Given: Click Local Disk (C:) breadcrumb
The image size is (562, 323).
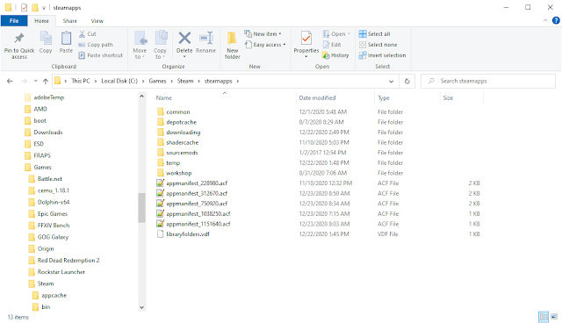Looking at the screenshot, I should point(119,82).
